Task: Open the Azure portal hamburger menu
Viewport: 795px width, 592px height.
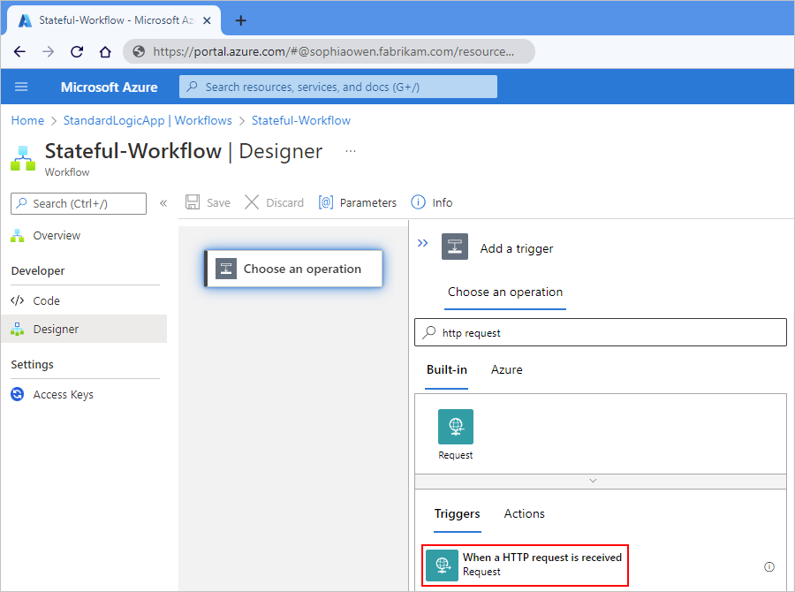Action: pyautogui.click(x=21, y=87)
